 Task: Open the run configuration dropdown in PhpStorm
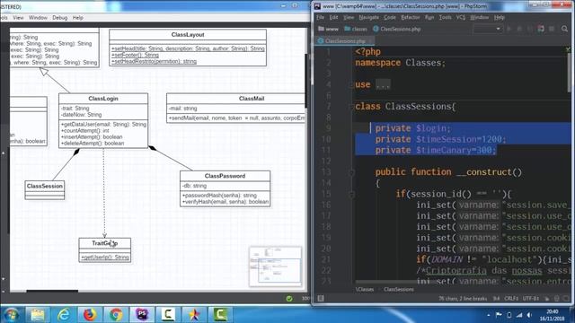tap(487, 29)
